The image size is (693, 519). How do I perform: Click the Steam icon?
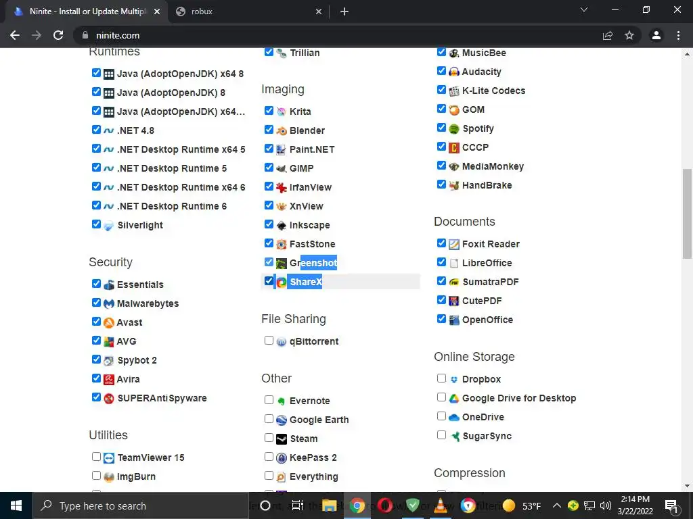pos(281,439)
